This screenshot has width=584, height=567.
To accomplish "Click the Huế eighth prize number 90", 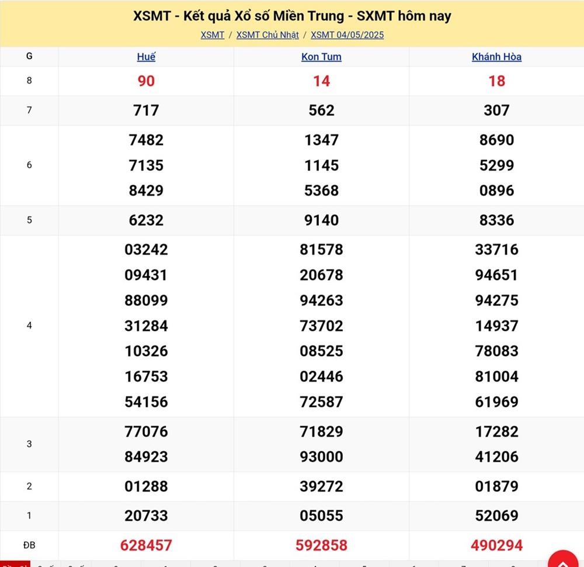I will pos(146,81).
